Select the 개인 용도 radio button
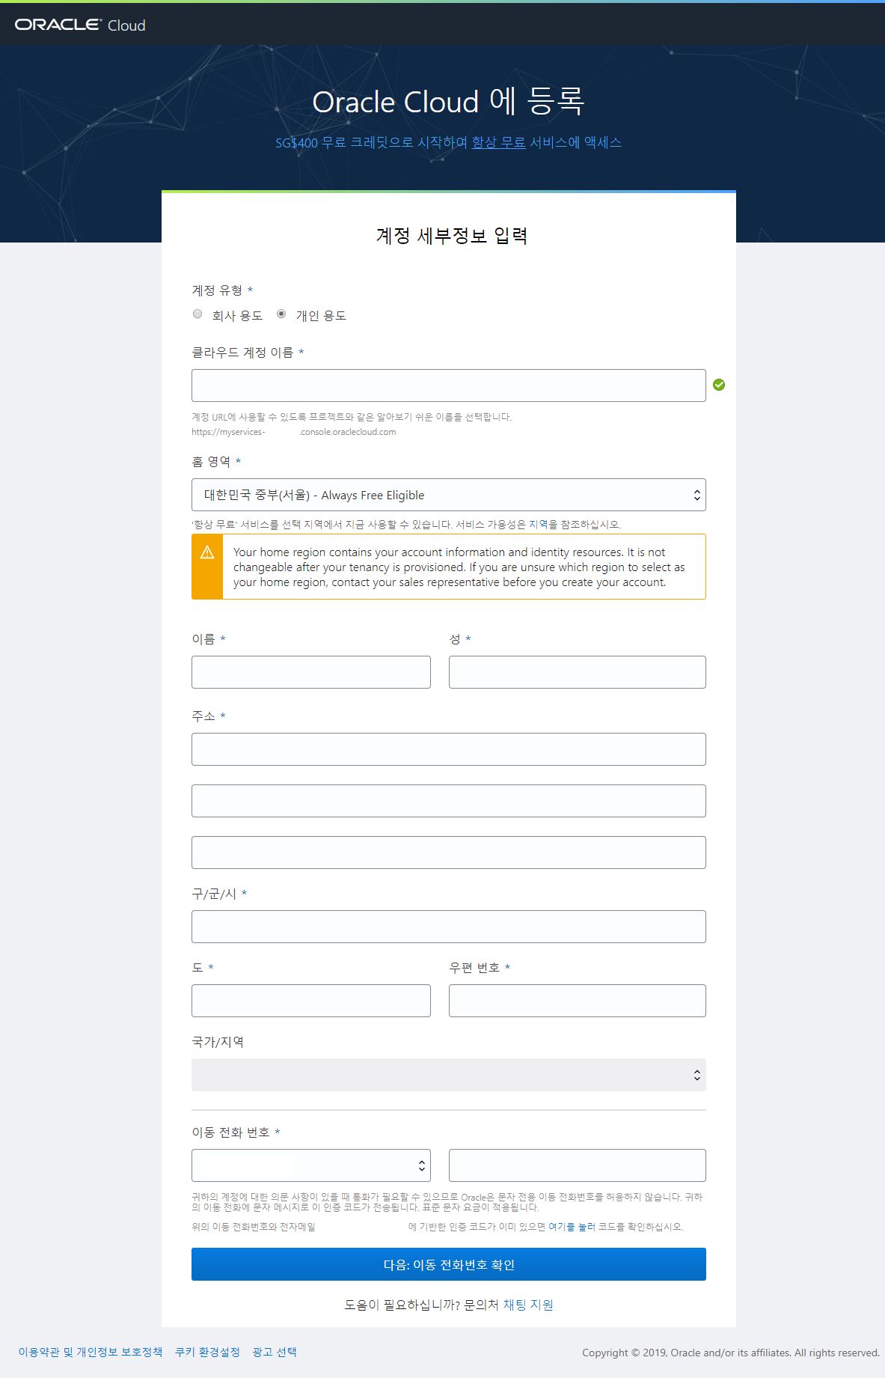885x1378 pixels. coord(281,314)
